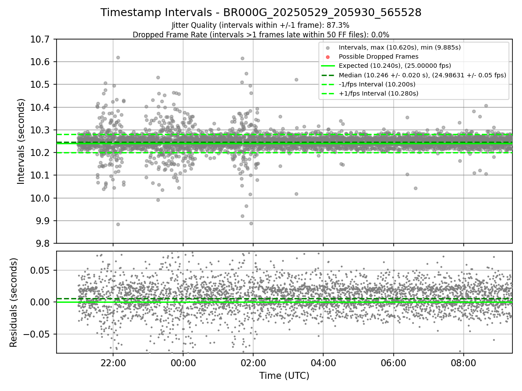Screen dimensions: 522x391
Task: Click the 10.7 tick label on the y-axis
Action: [x=41, y=40]
